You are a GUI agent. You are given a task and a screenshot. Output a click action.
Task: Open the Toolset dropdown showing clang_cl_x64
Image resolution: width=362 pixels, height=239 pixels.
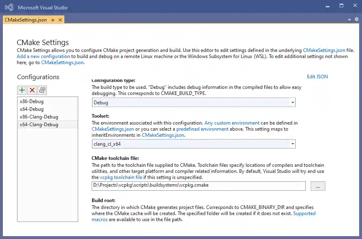click(x=193, y=144)
